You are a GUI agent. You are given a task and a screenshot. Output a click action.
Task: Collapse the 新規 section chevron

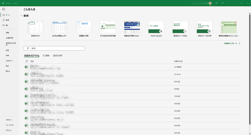[21, 16]
